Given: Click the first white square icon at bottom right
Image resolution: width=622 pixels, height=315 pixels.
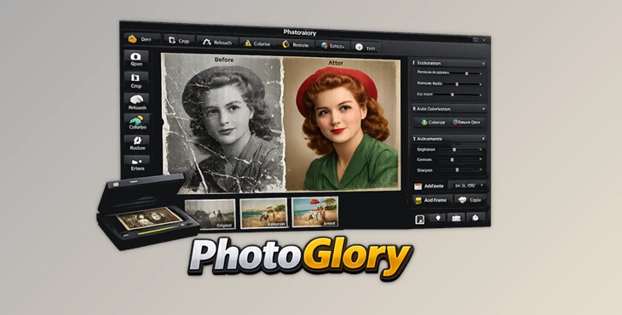Looking at the screenshot, I should (420, 220).
